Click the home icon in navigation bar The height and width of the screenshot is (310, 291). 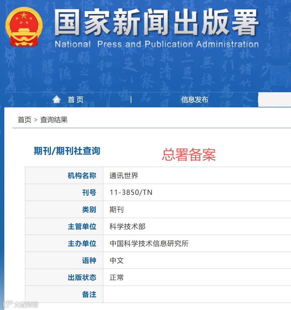pyautogui.click(x=57, y=99)
